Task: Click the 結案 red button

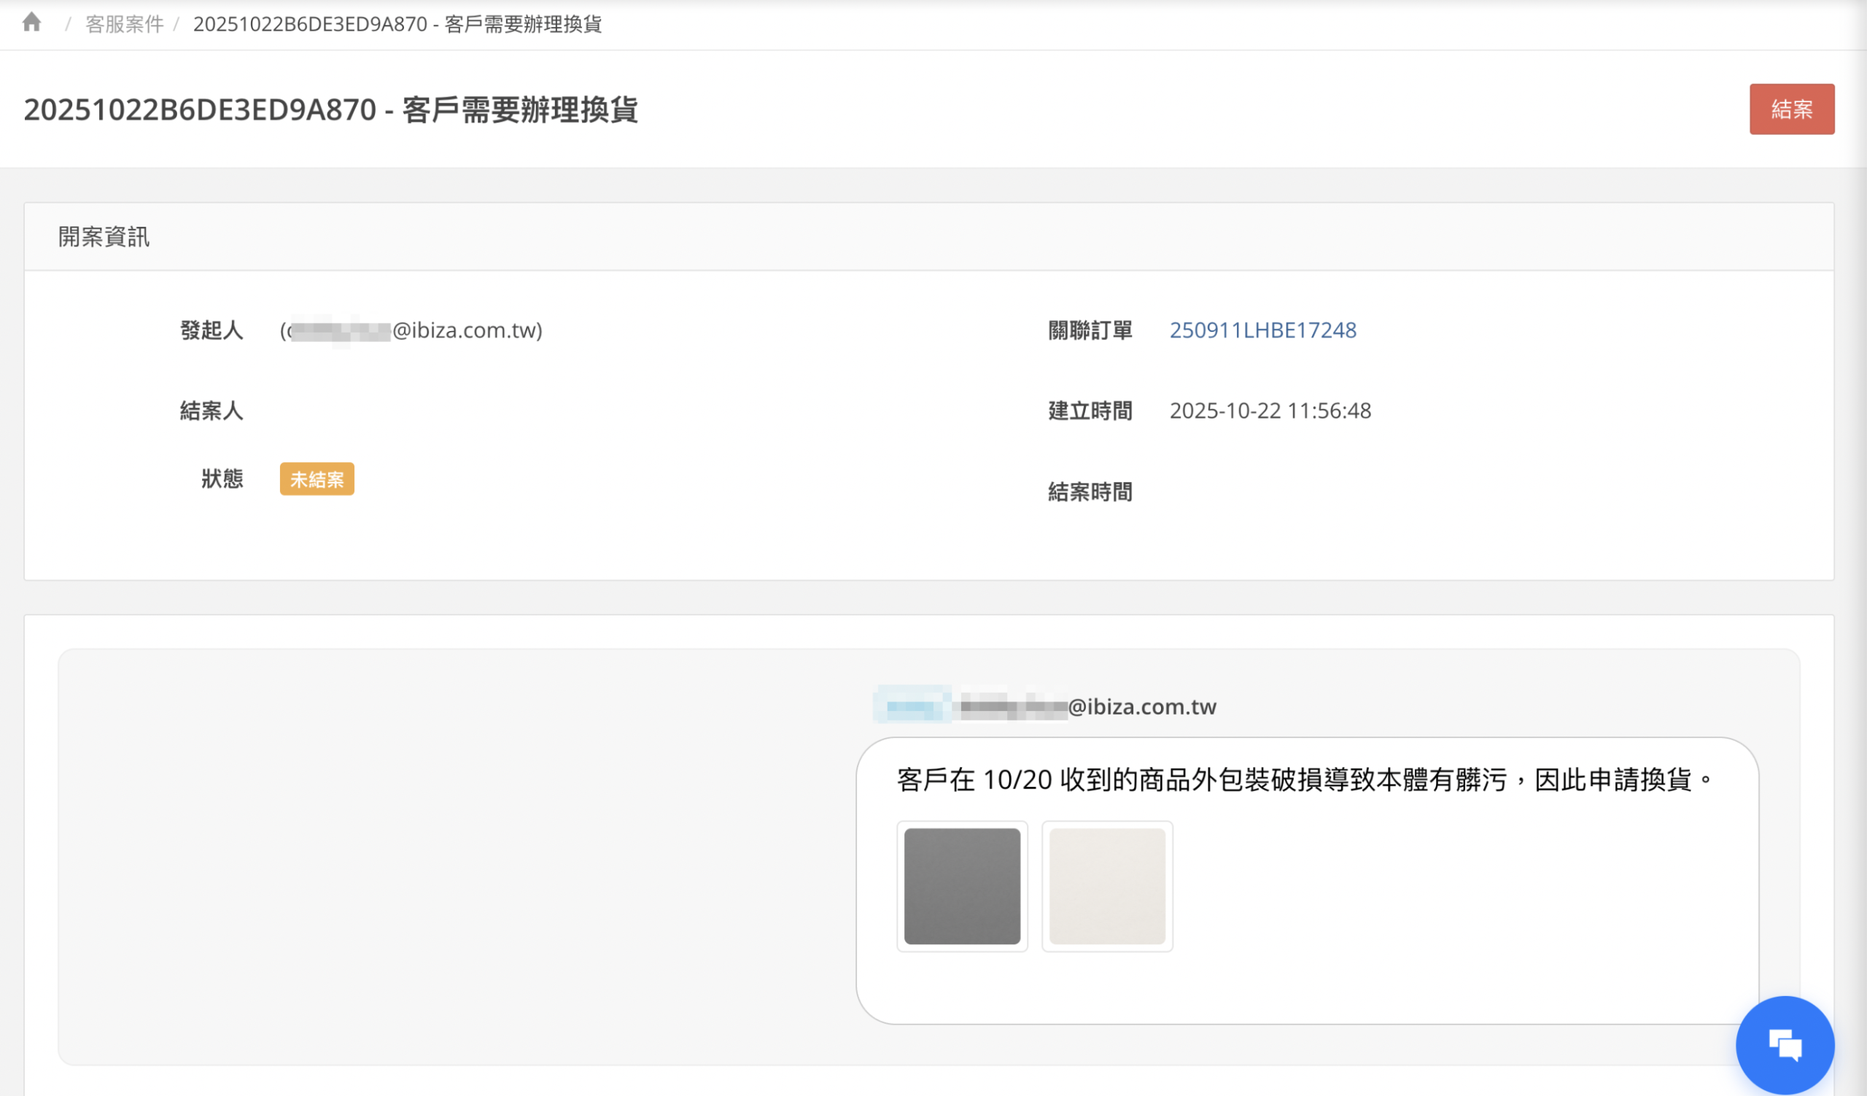Action: (x=1790, y=109)
